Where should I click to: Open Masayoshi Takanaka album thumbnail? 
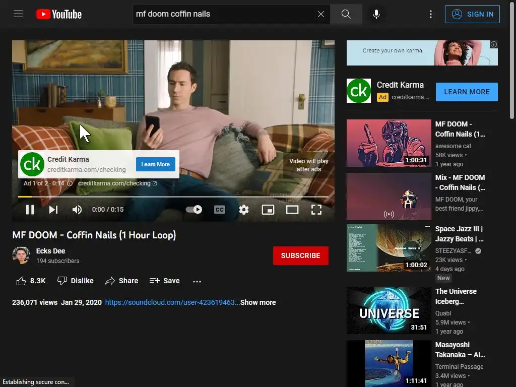pyautogui.click(x=389, y=363)
